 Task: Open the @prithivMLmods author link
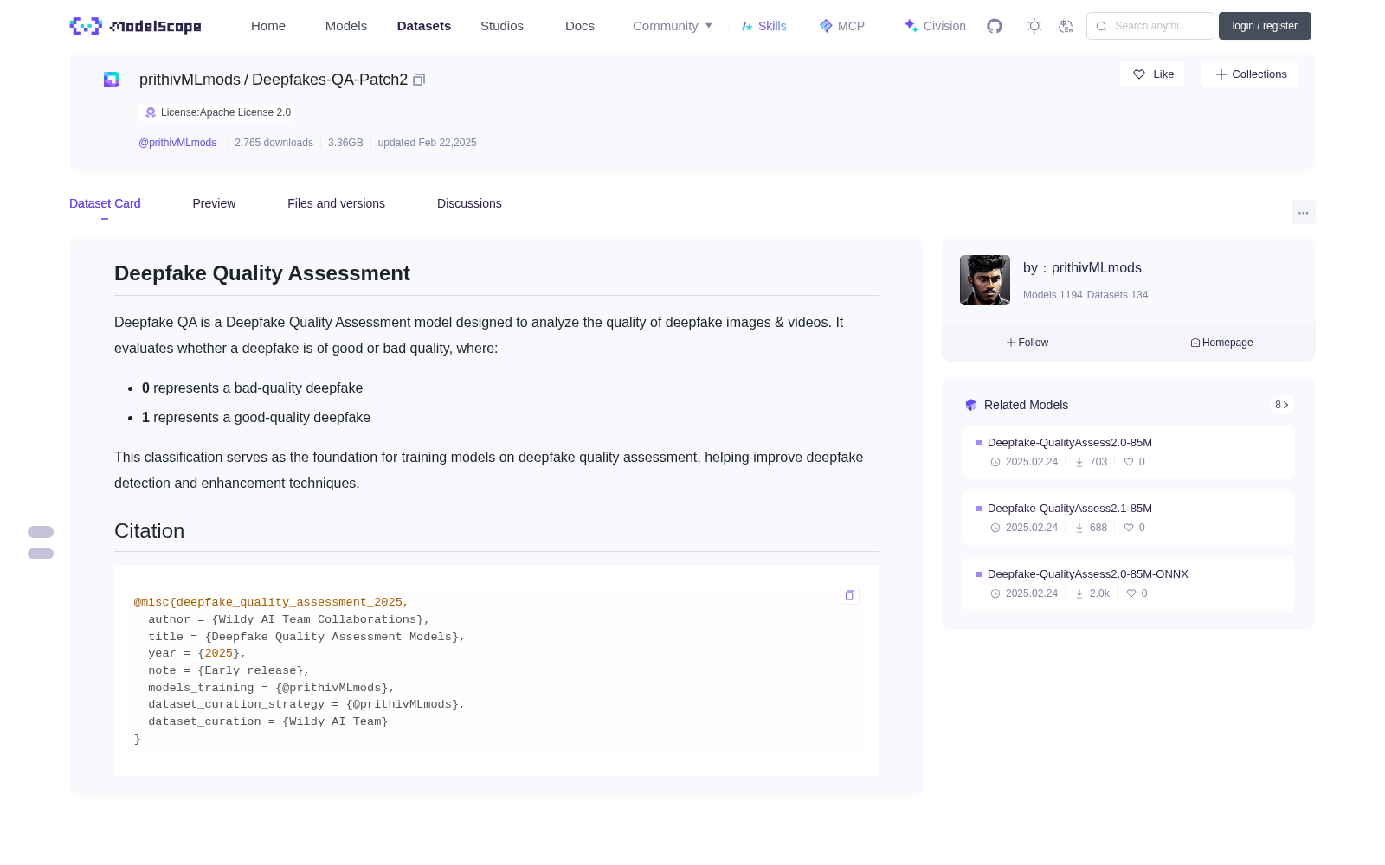pyautogui.click(x=177, y=143)
